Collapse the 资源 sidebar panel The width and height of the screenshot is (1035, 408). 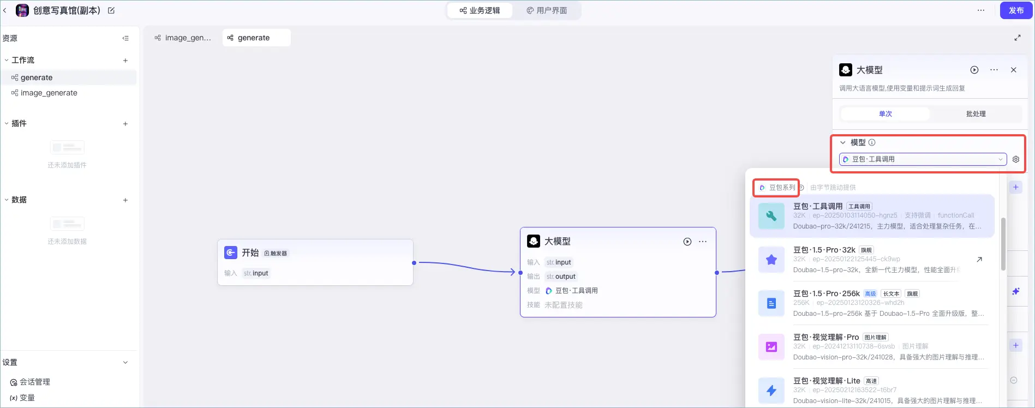pyautogui.click(x=125, y=38)
